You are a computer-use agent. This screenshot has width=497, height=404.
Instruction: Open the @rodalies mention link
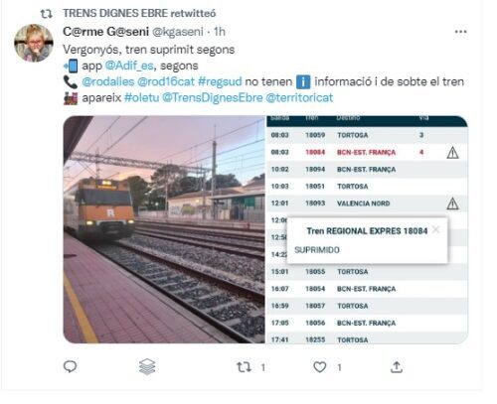tap(108, 81)
